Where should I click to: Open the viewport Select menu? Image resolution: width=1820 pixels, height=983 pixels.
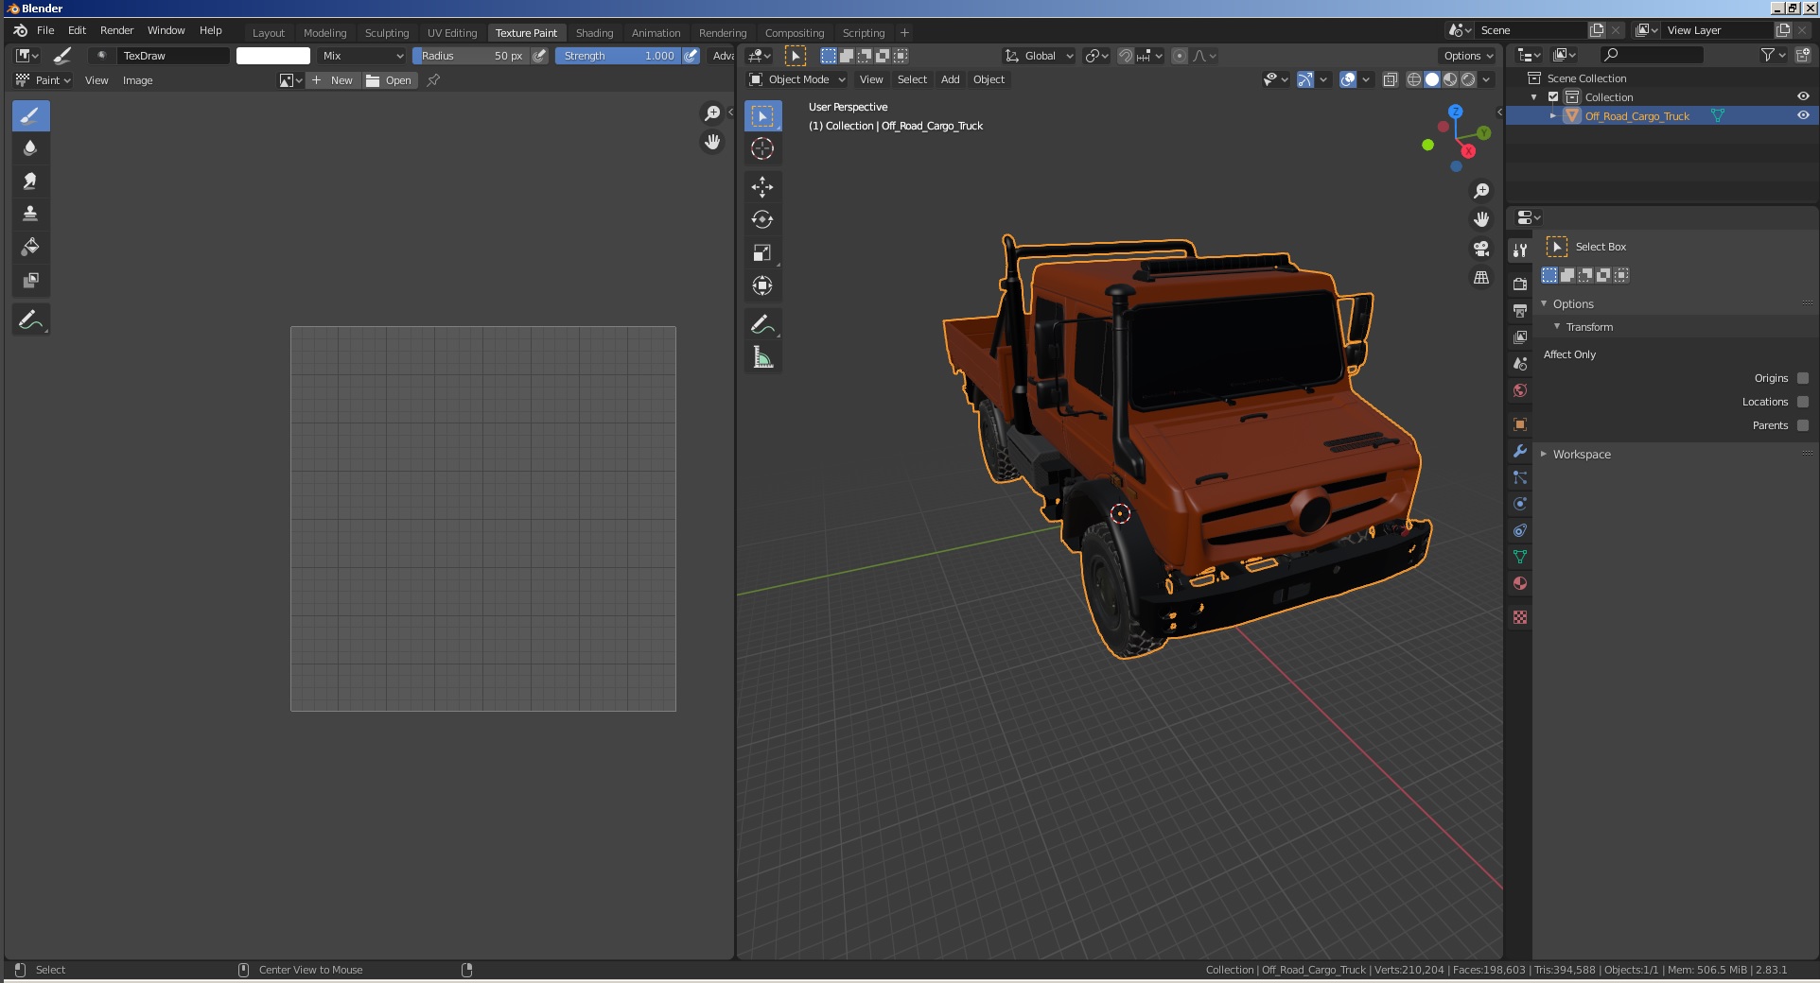(912, 80)
